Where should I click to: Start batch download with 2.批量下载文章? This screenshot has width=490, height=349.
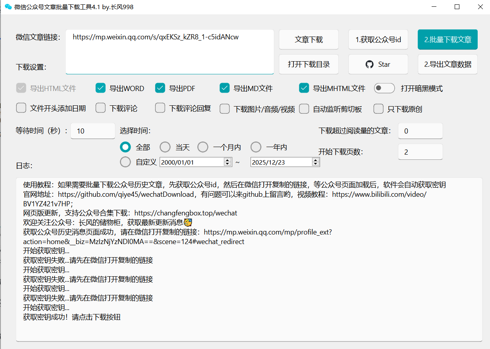point(448,39)
